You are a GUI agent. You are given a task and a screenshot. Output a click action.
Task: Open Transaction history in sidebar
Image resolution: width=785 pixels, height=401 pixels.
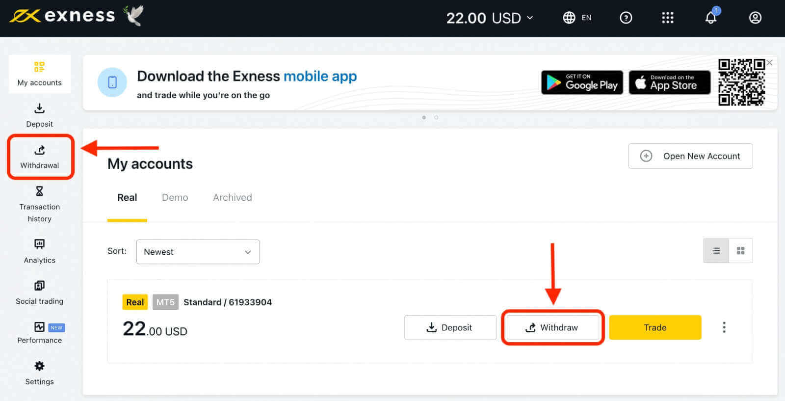point(39,204)
